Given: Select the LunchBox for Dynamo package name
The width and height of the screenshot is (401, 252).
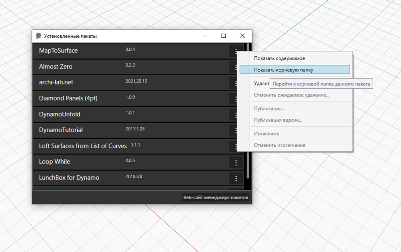Looking at the screenshot, I should [69, 178].
